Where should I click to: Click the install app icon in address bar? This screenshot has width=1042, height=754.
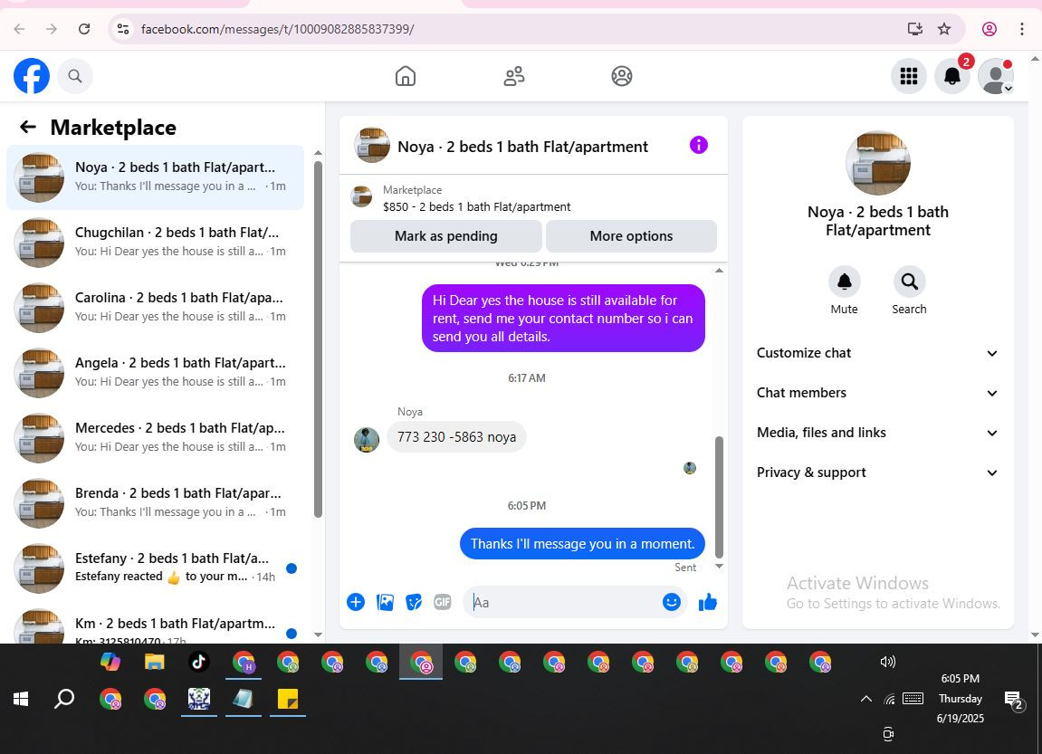(x=915, y=29)
